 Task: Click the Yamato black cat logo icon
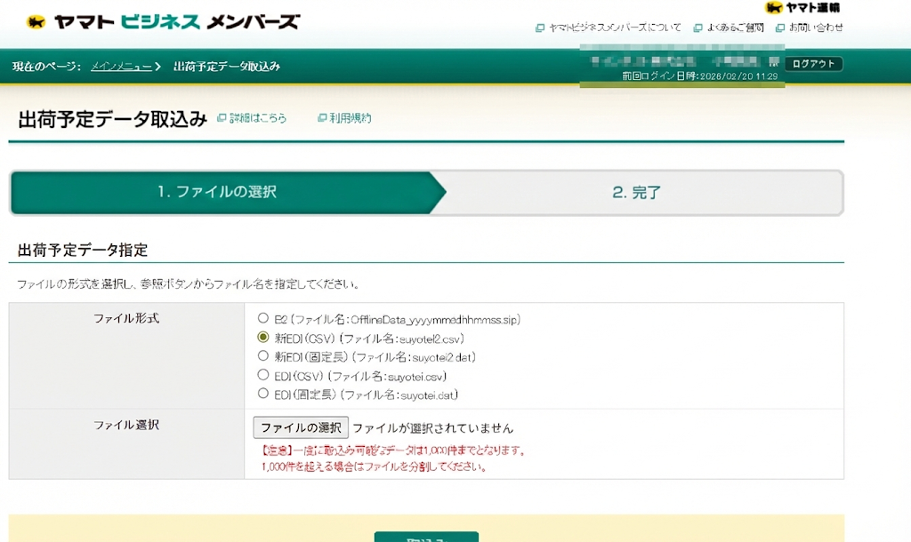[36, 22]
